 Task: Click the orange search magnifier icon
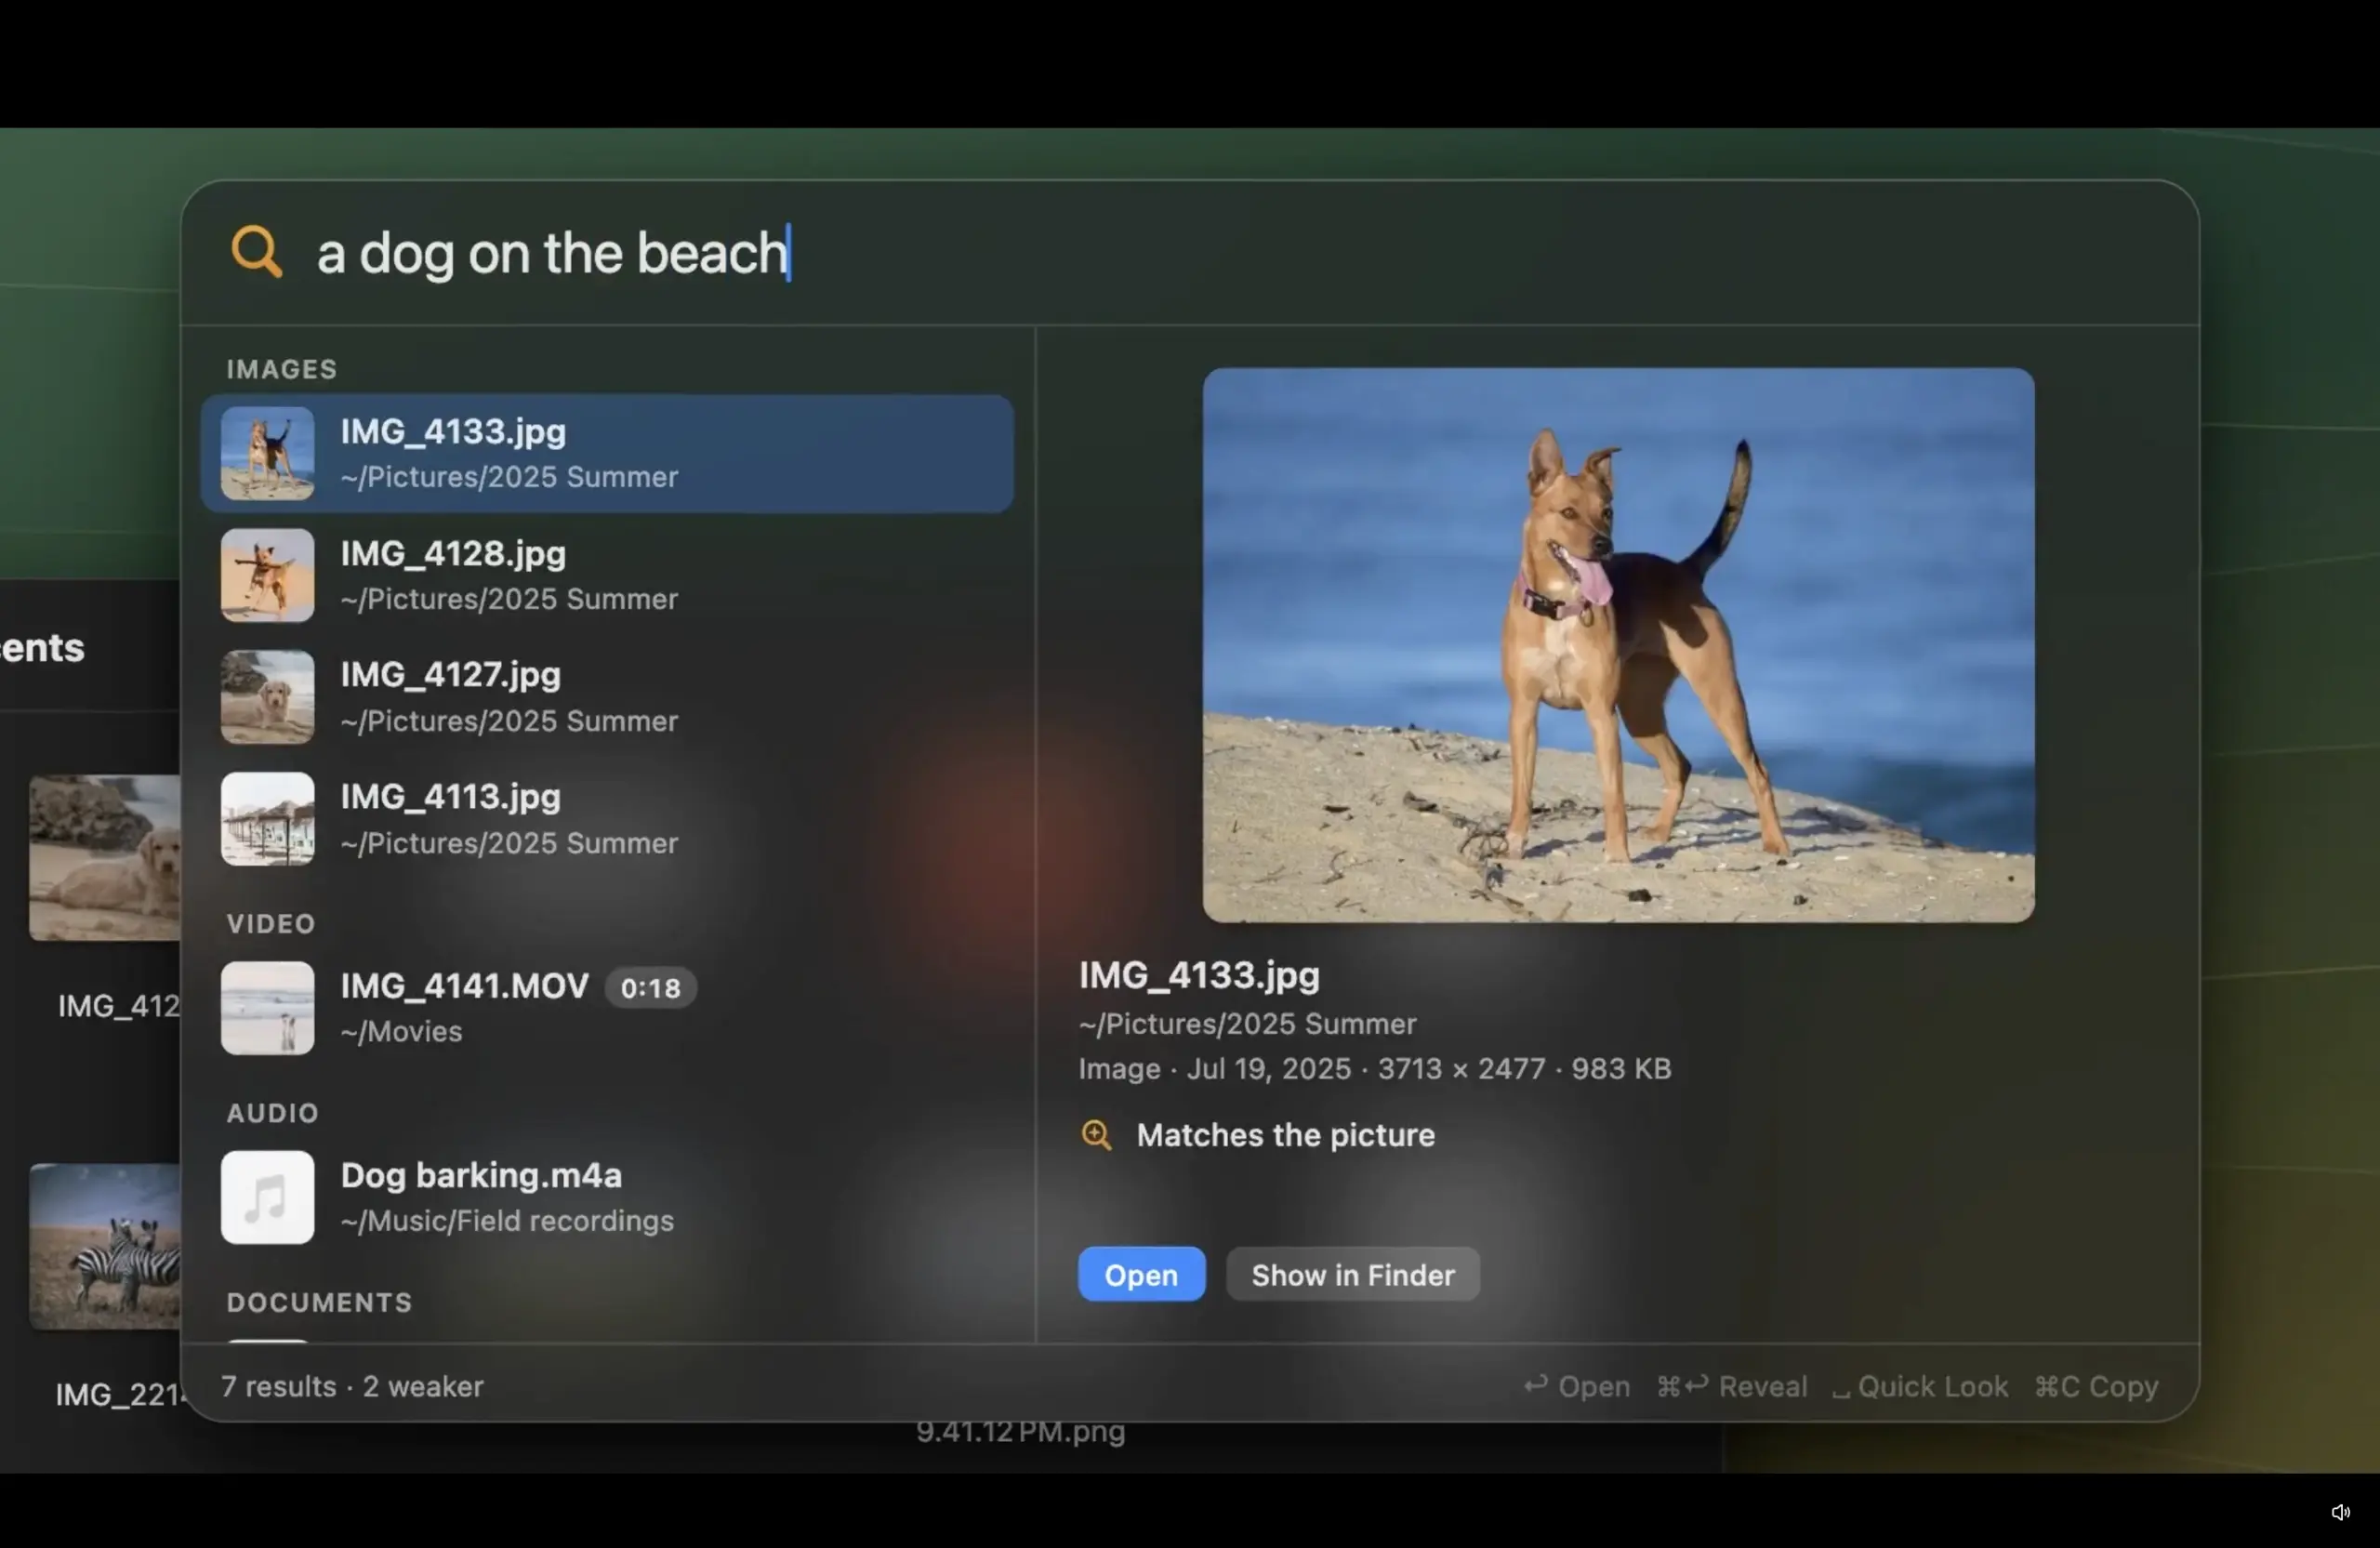point(256,251)
